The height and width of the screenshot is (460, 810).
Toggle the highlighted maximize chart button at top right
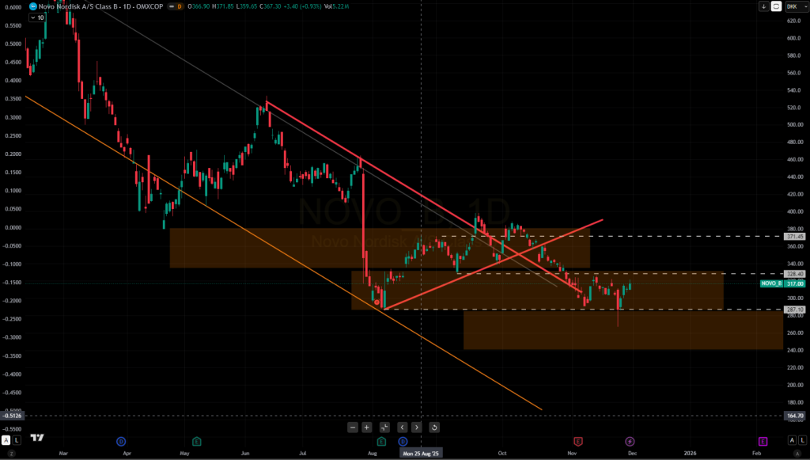777,6
